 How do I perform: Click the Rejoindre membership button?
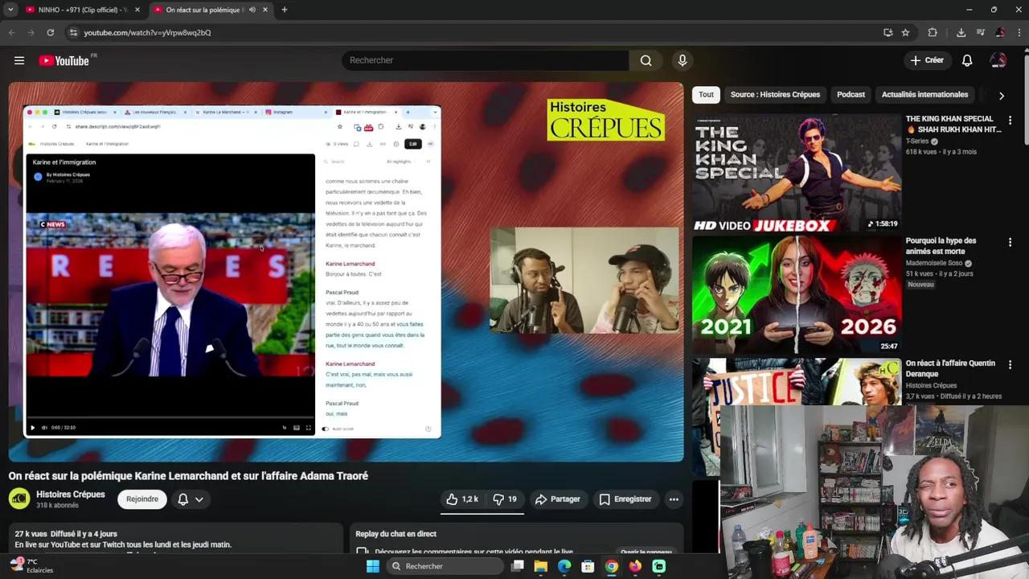142,499
